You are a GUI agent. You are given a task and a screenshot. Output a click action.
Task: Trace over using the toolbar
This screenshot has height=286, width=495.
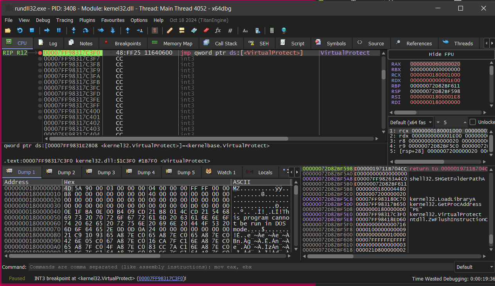tap(113, 30)
